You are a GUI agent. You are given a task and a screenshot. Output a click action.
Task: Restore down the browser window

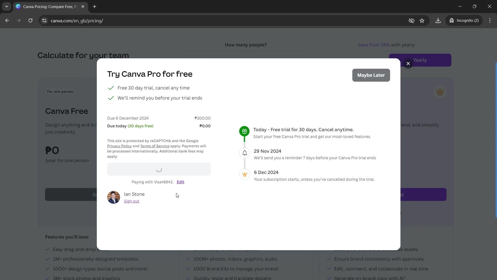(x=474, y=6)
